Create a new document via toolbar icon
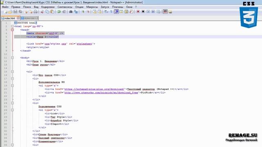Viewport: 262px width, 147px height. pyautogui.click(x=5, y=12)
